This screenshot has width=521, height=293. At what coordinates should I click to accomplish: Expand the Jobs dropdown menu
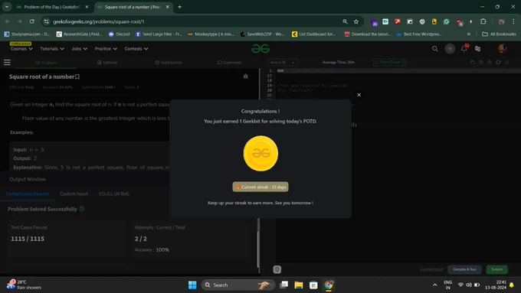coord(80,49)
